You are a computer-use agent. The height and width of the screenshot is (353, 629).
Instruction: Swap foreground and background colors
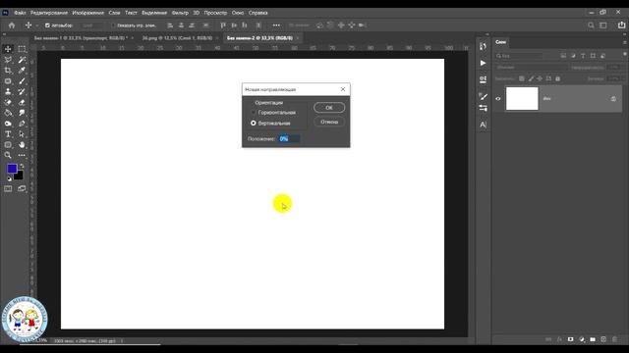22,166
